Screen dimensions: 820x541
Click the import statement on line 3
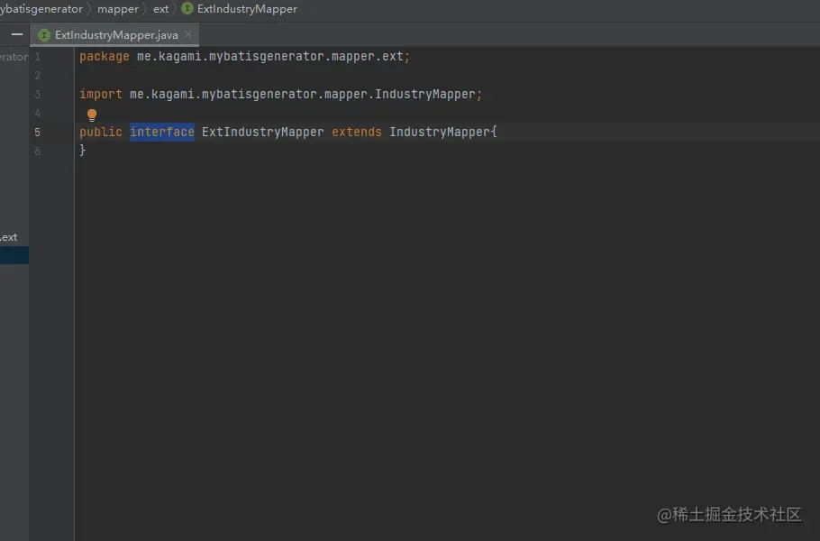279,94
